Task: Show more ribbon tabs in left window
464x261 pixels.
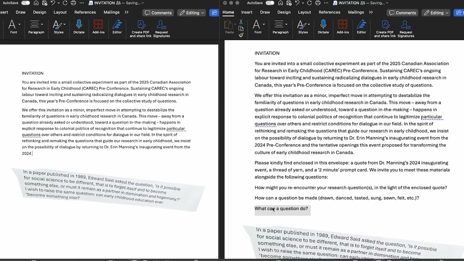Action: click(x=126, y=12)
